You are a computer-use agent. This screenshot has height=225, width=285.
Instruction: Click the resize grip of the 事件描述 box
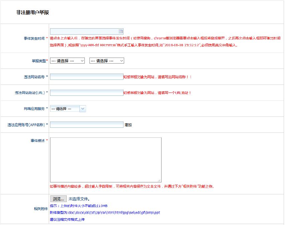pos(159,180)
